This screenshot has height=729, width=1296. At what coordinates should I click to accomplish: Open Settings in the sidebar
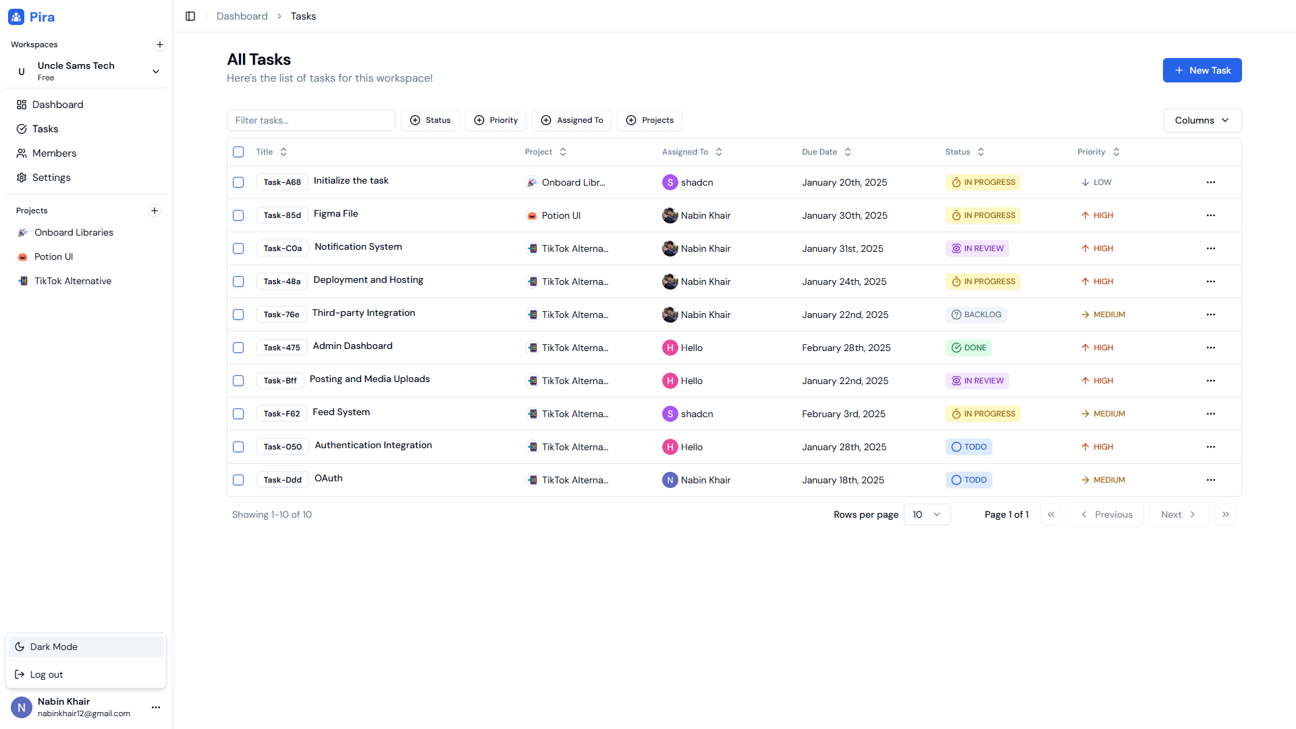click(x=86, y=178)
